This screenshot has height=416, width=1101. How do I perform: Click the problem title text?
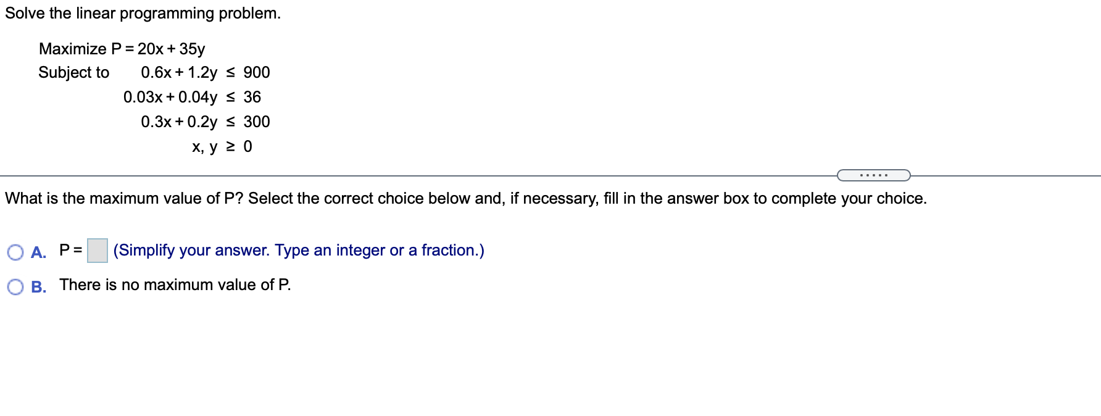(x=141, y=13)
